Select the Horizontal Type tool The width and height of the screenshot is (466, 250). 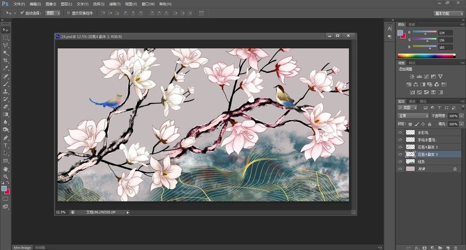pyautogui.click(x=6, y=145)
